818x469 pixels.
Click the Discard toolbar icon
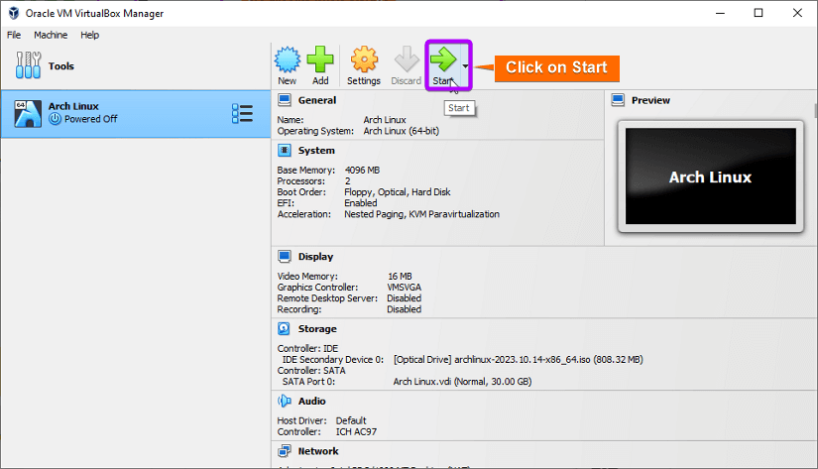407,59
